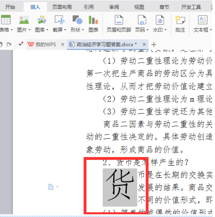
Task: Click the redo arrow in quick access
Action: coord(9,44)
